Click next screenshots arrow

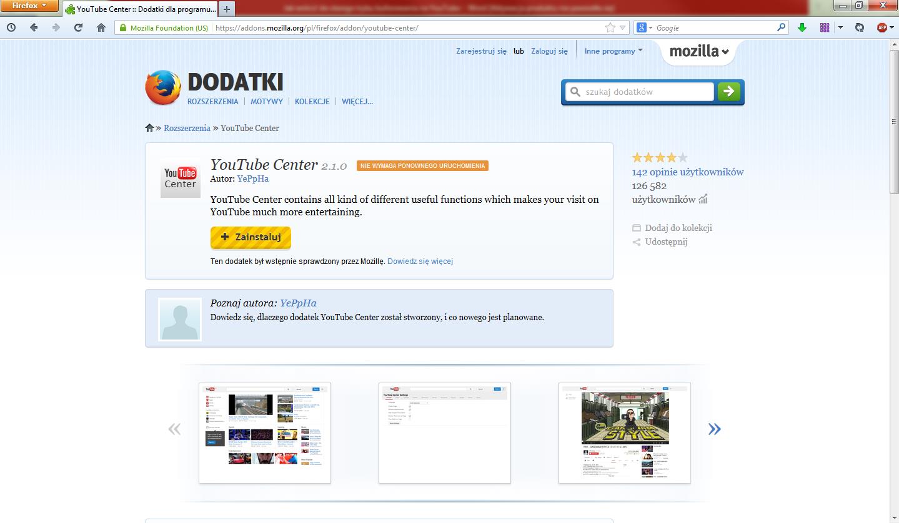pos(714,428)
